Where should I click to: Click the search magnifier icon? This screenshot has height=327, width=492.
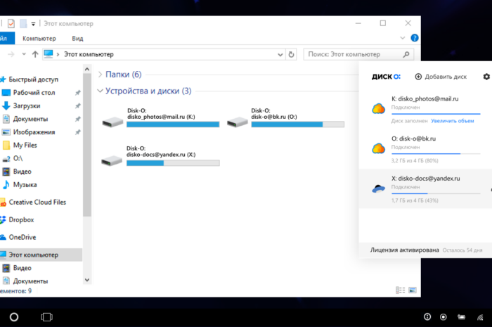click(x=406, y=54)
